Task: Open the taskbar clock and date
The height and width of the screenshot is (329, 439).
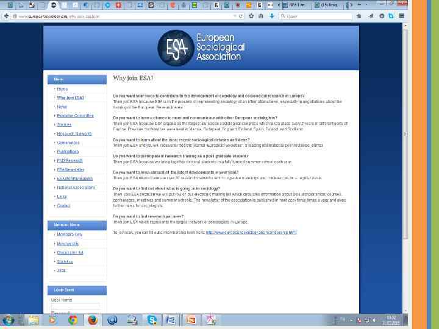Action: tap(391, 320)
